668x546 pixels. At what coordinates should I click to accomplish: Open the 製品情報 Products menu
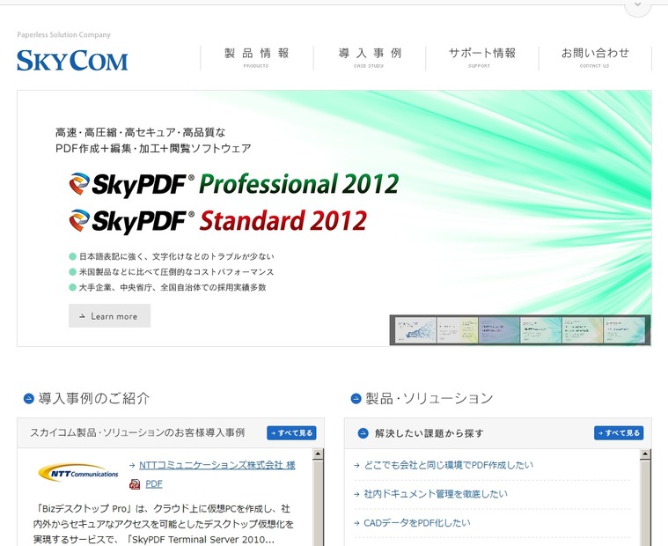pyautogui.click(x=257, y=58)
